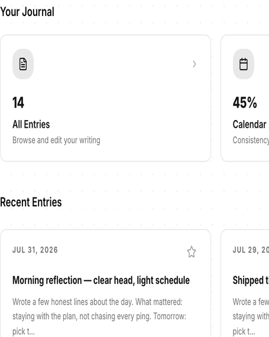Click the JUL 29 date label

pos(251,250)
